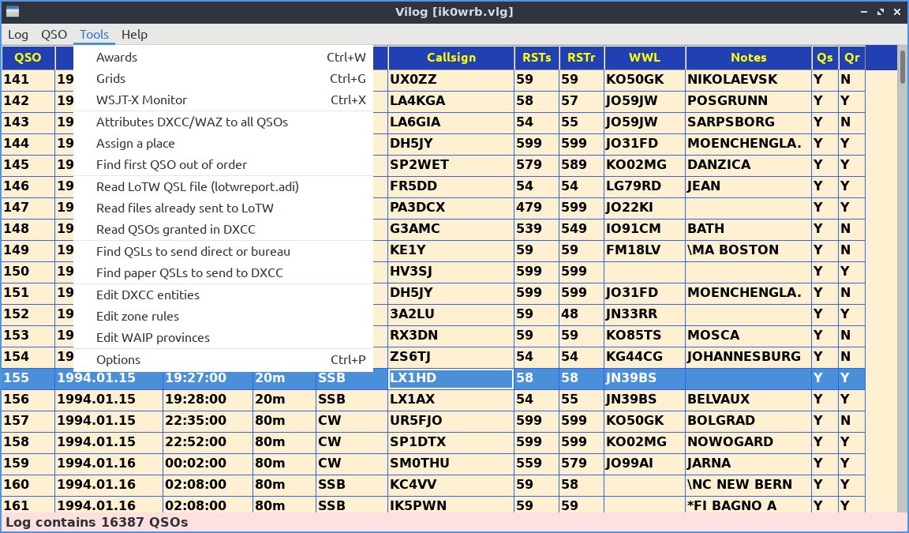Viewport: 909px width, 533px height.
Task: Choose Find first QSO out of order
Action: tap(223, 165)
